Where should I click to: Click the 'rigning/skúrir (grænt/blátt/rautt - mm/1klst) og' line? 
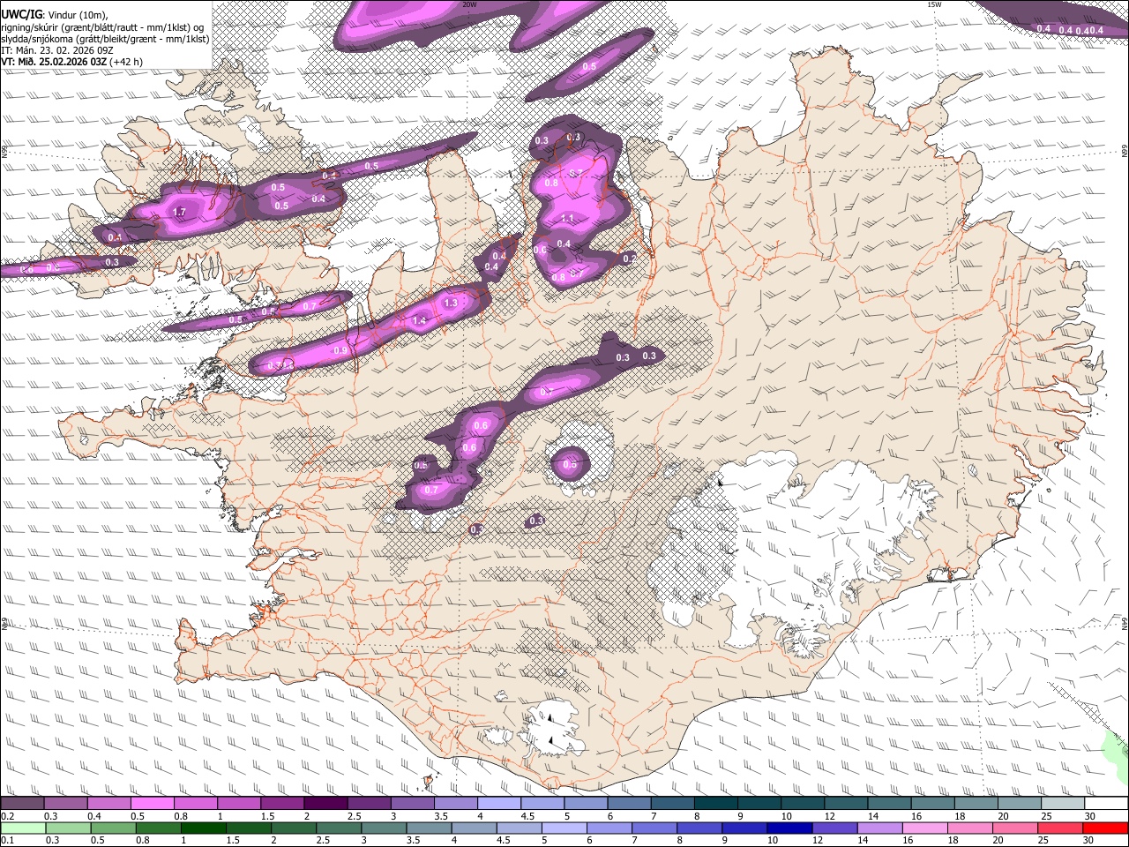[102, 27]
